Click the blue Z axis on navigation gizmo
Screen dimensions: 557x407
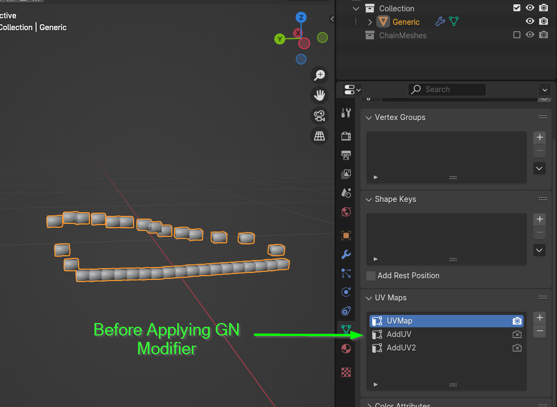click(301, 17)
